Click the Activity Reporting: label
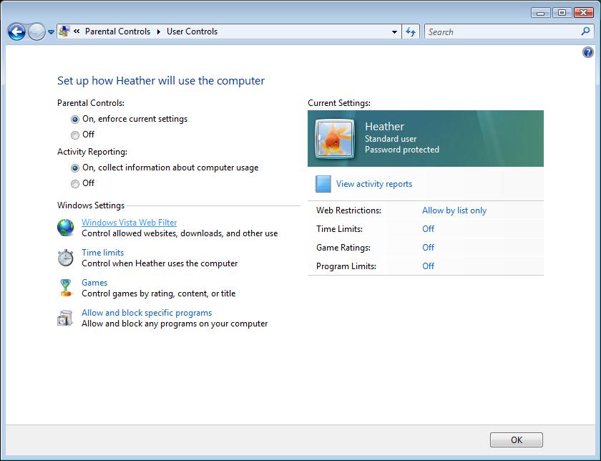This screenshot has width=601, height=461. click(92, 152)
